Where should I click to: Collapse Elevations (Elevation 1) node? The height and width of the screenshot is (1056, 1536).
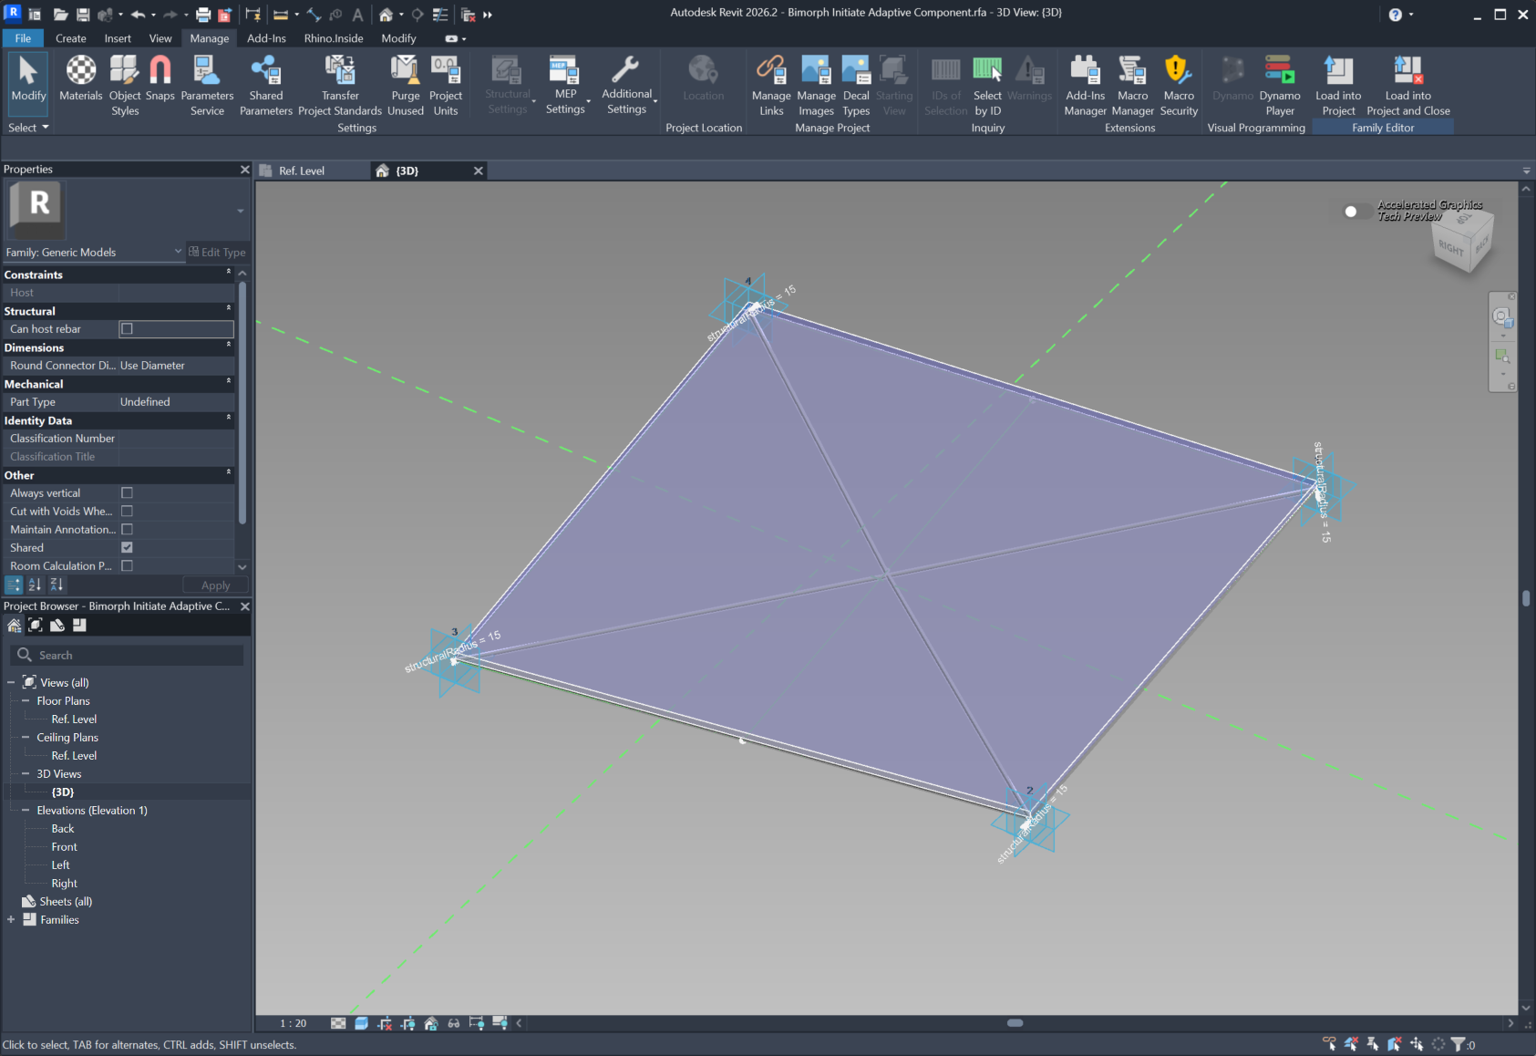click(x=26, y=810)
